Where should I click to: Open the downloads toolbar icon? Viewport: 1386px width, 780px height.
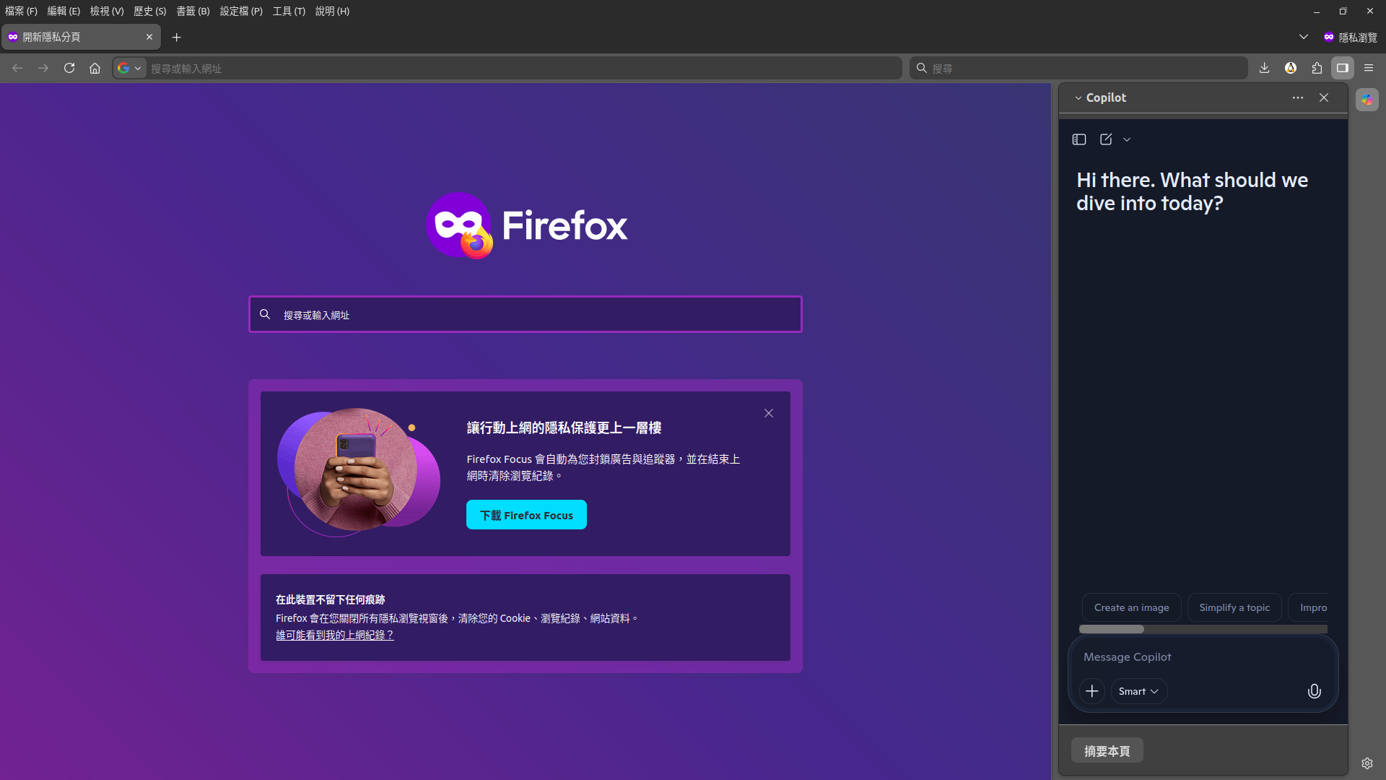click(x=1264, y=68)
